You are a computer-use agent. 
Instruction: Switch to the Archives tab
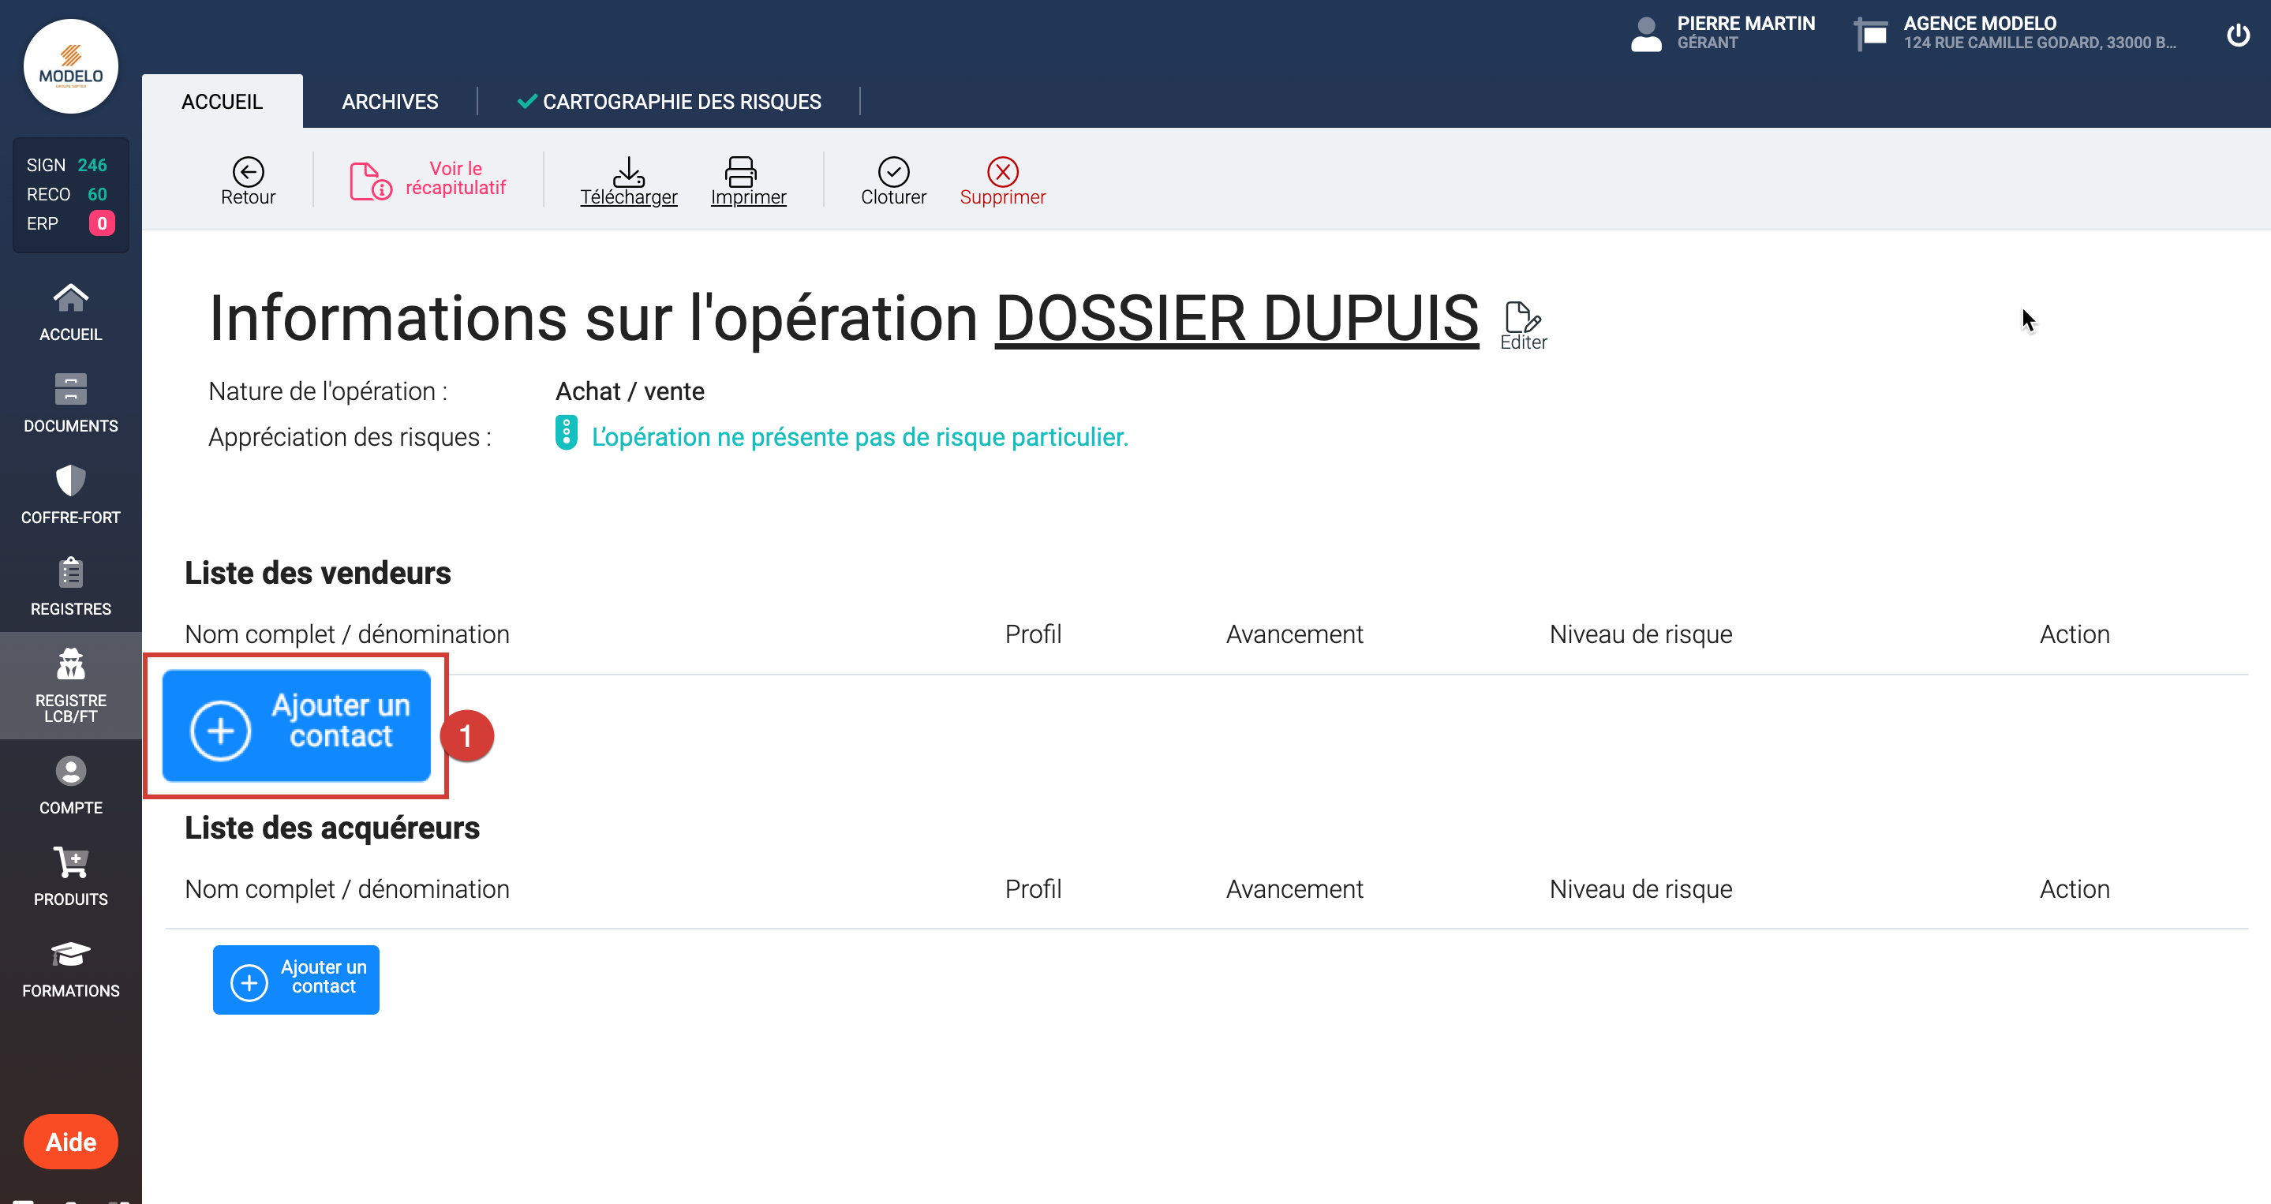[390, 101]
